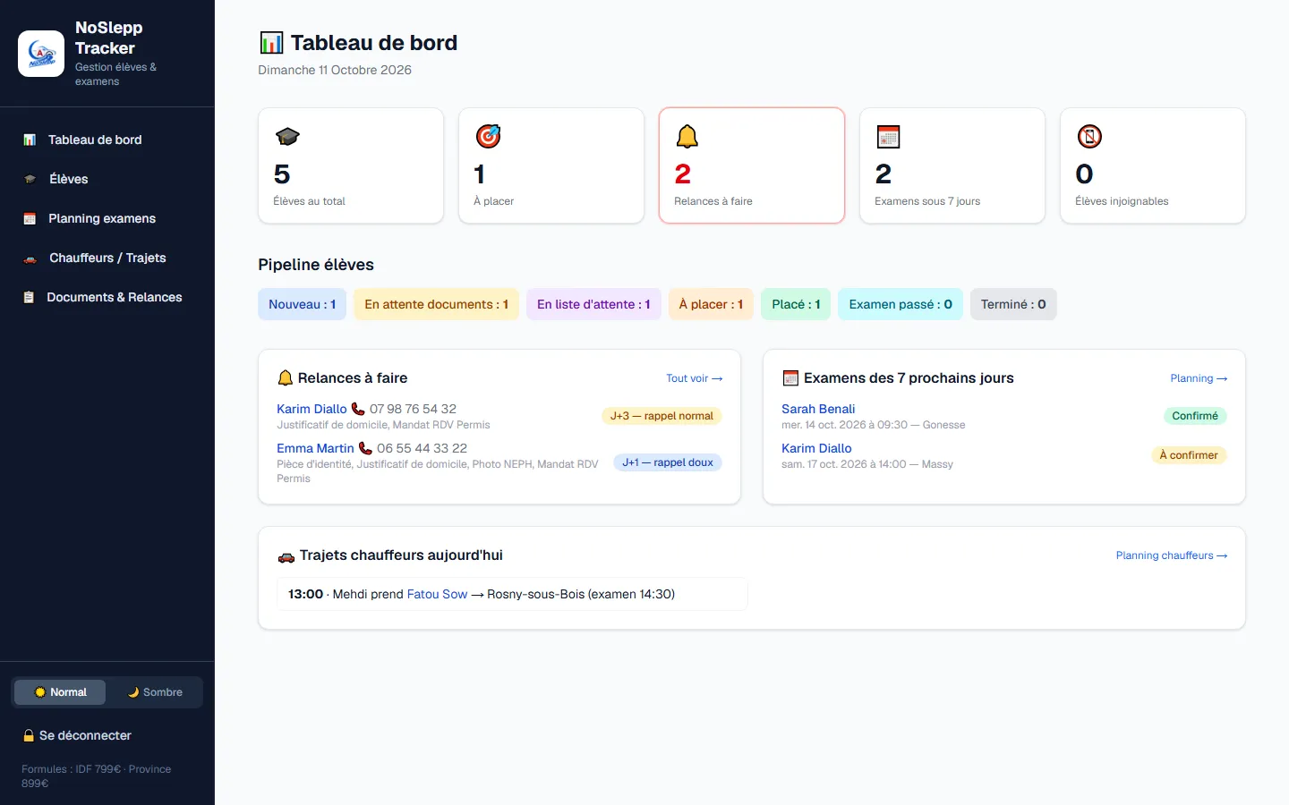The height and width of the screenshot is (805, 1289).
Task: Click the clipboard icon beside Documents & Relances
Action: [x=29, y=297]
